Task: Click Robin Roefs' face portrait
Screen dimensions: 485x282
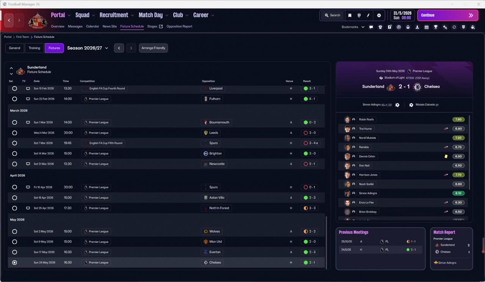Action: (347, 119)
